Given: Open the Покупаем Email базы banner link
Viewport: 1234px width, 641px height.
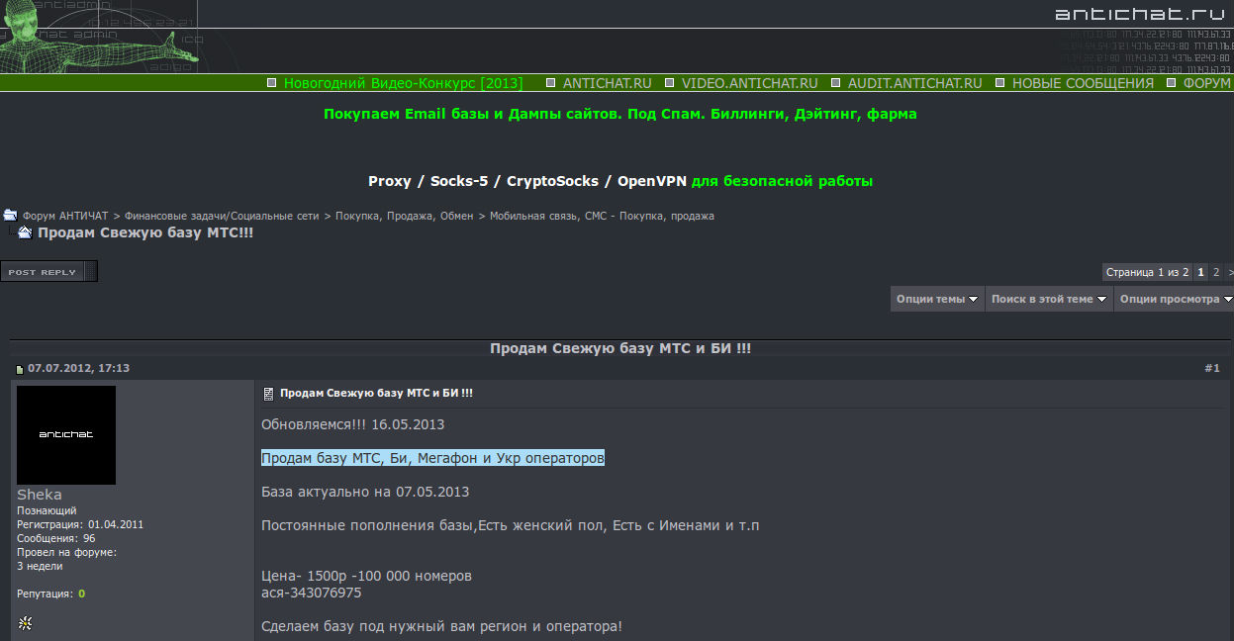Looking at the screenshot, I should (x=620, y=114).
